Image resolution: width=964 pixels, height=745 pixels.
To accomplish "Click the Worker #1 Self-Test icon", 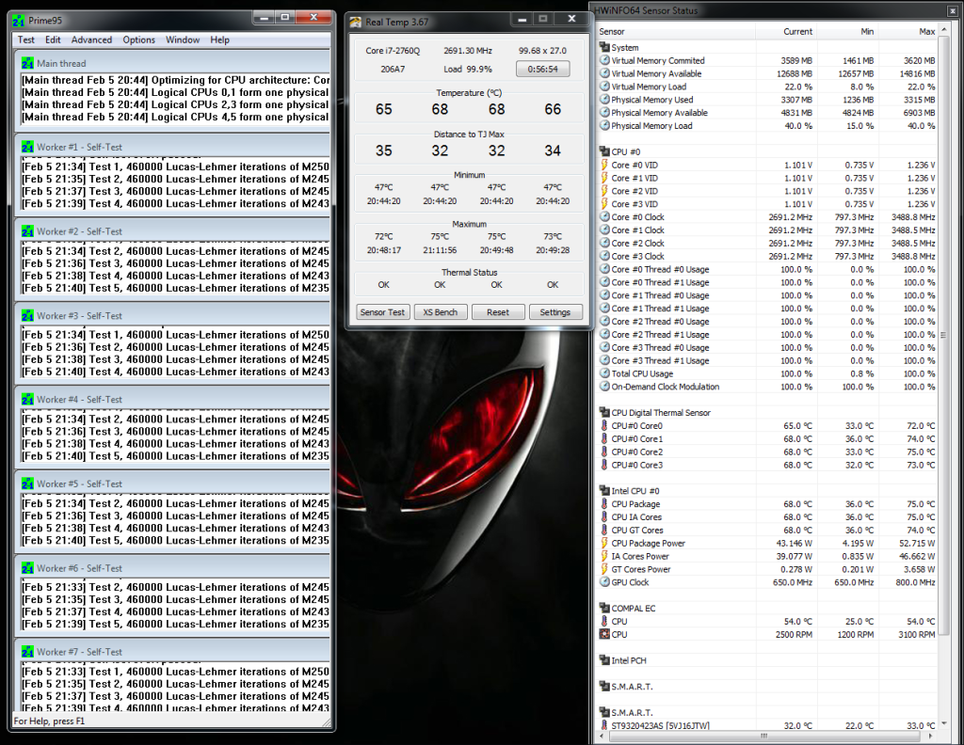I will 27,148.
